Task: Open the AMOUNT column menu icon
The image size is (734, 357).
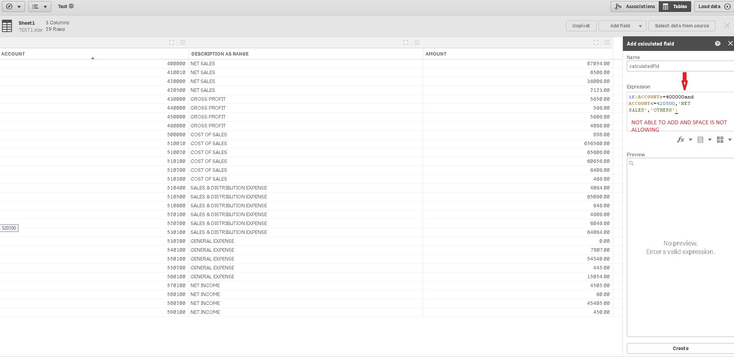Action: 607,42
